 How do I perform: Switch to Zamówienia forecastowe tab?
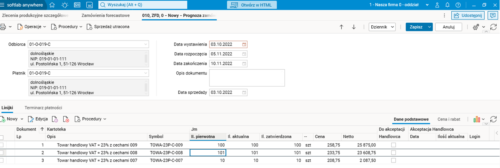click(x=105, y=16)
